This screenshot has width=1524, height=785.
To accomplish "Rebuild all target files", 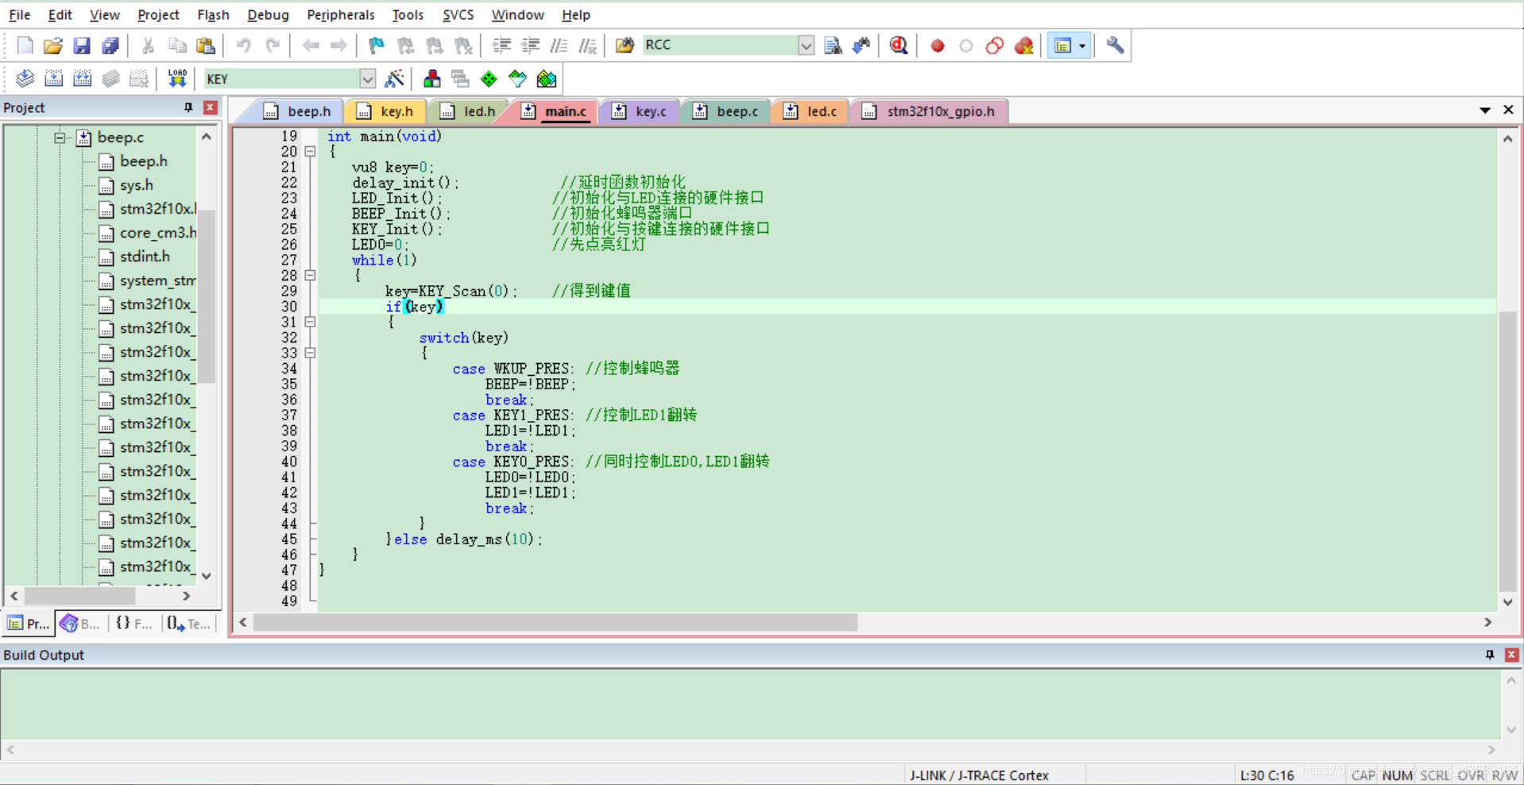I will [82, 79].
